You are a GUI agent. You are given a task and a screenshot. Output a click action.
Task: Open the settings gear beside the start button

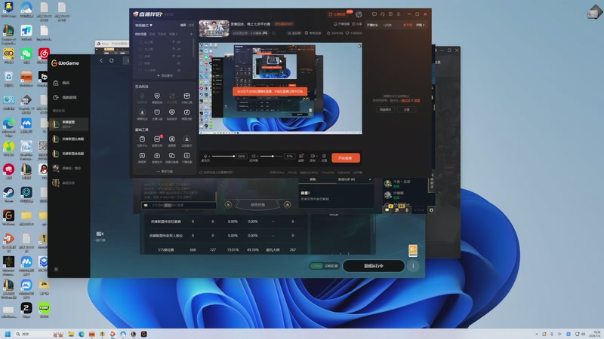point(324,156)
